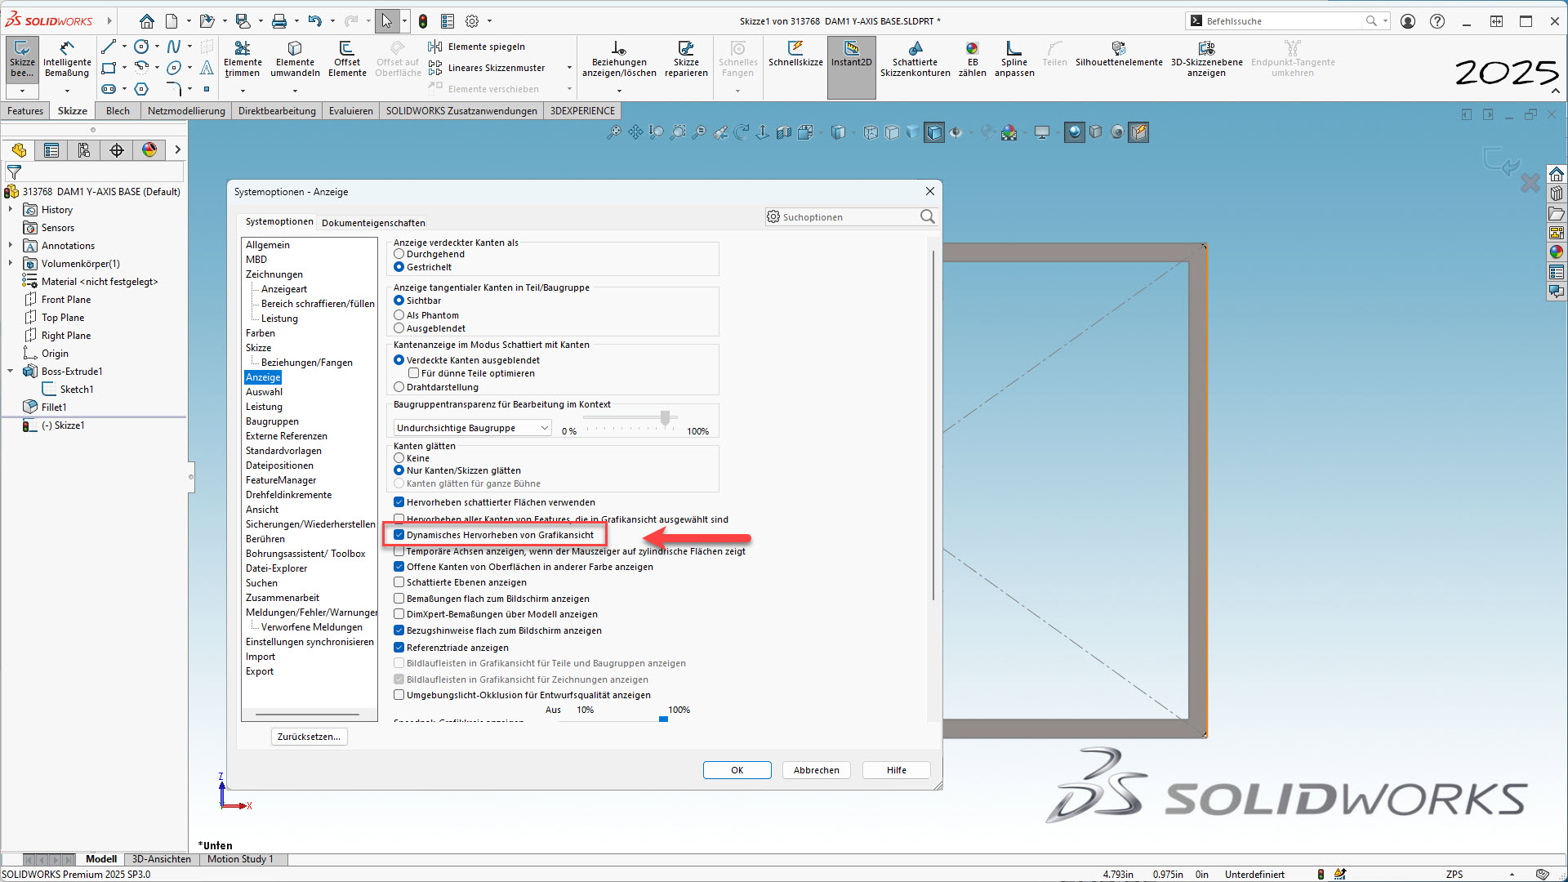The image size is (1568, 882).
Task: Expand the History tree node
Action: [11, 210]
